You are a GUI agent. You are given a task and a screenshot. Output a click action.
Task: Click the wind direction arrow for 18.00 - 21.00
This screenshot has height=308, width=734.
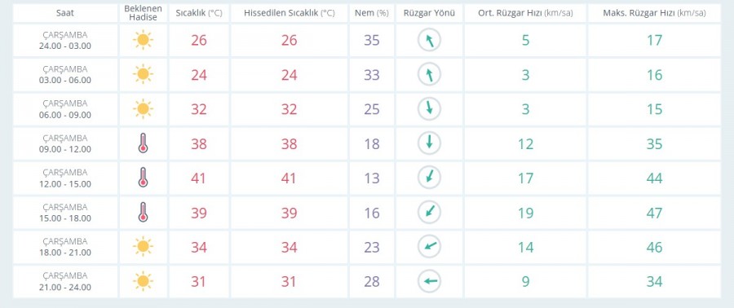coord(429,247)
